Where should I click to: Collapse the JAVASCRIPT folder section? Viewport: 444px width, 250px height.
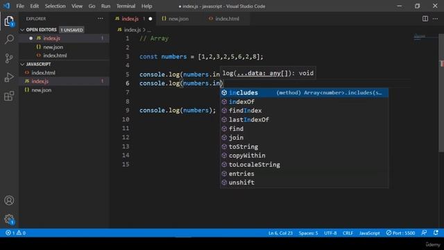tap(35, 65)
